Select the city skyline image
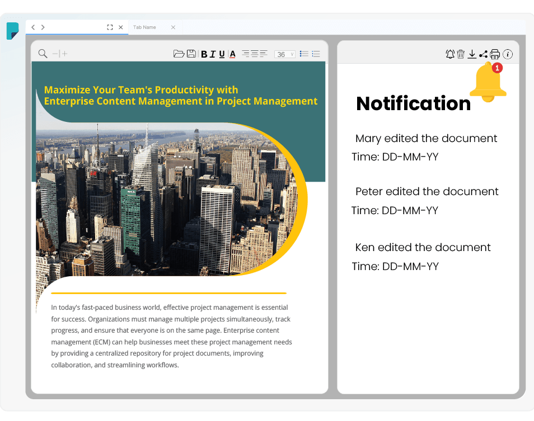Image resolution: width=534 pixels, height=421 pixels. pyautogui.click(x=167, y=199)
